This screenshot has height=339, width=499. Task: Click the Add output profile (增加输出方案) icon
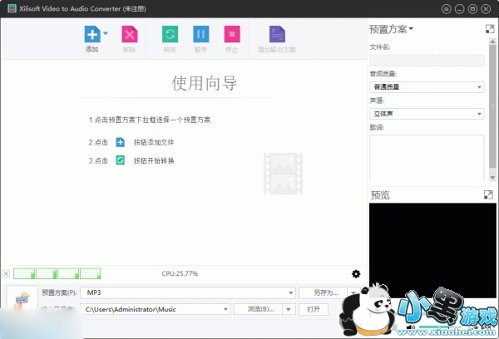pyautogui.click(x=277, y=35)
